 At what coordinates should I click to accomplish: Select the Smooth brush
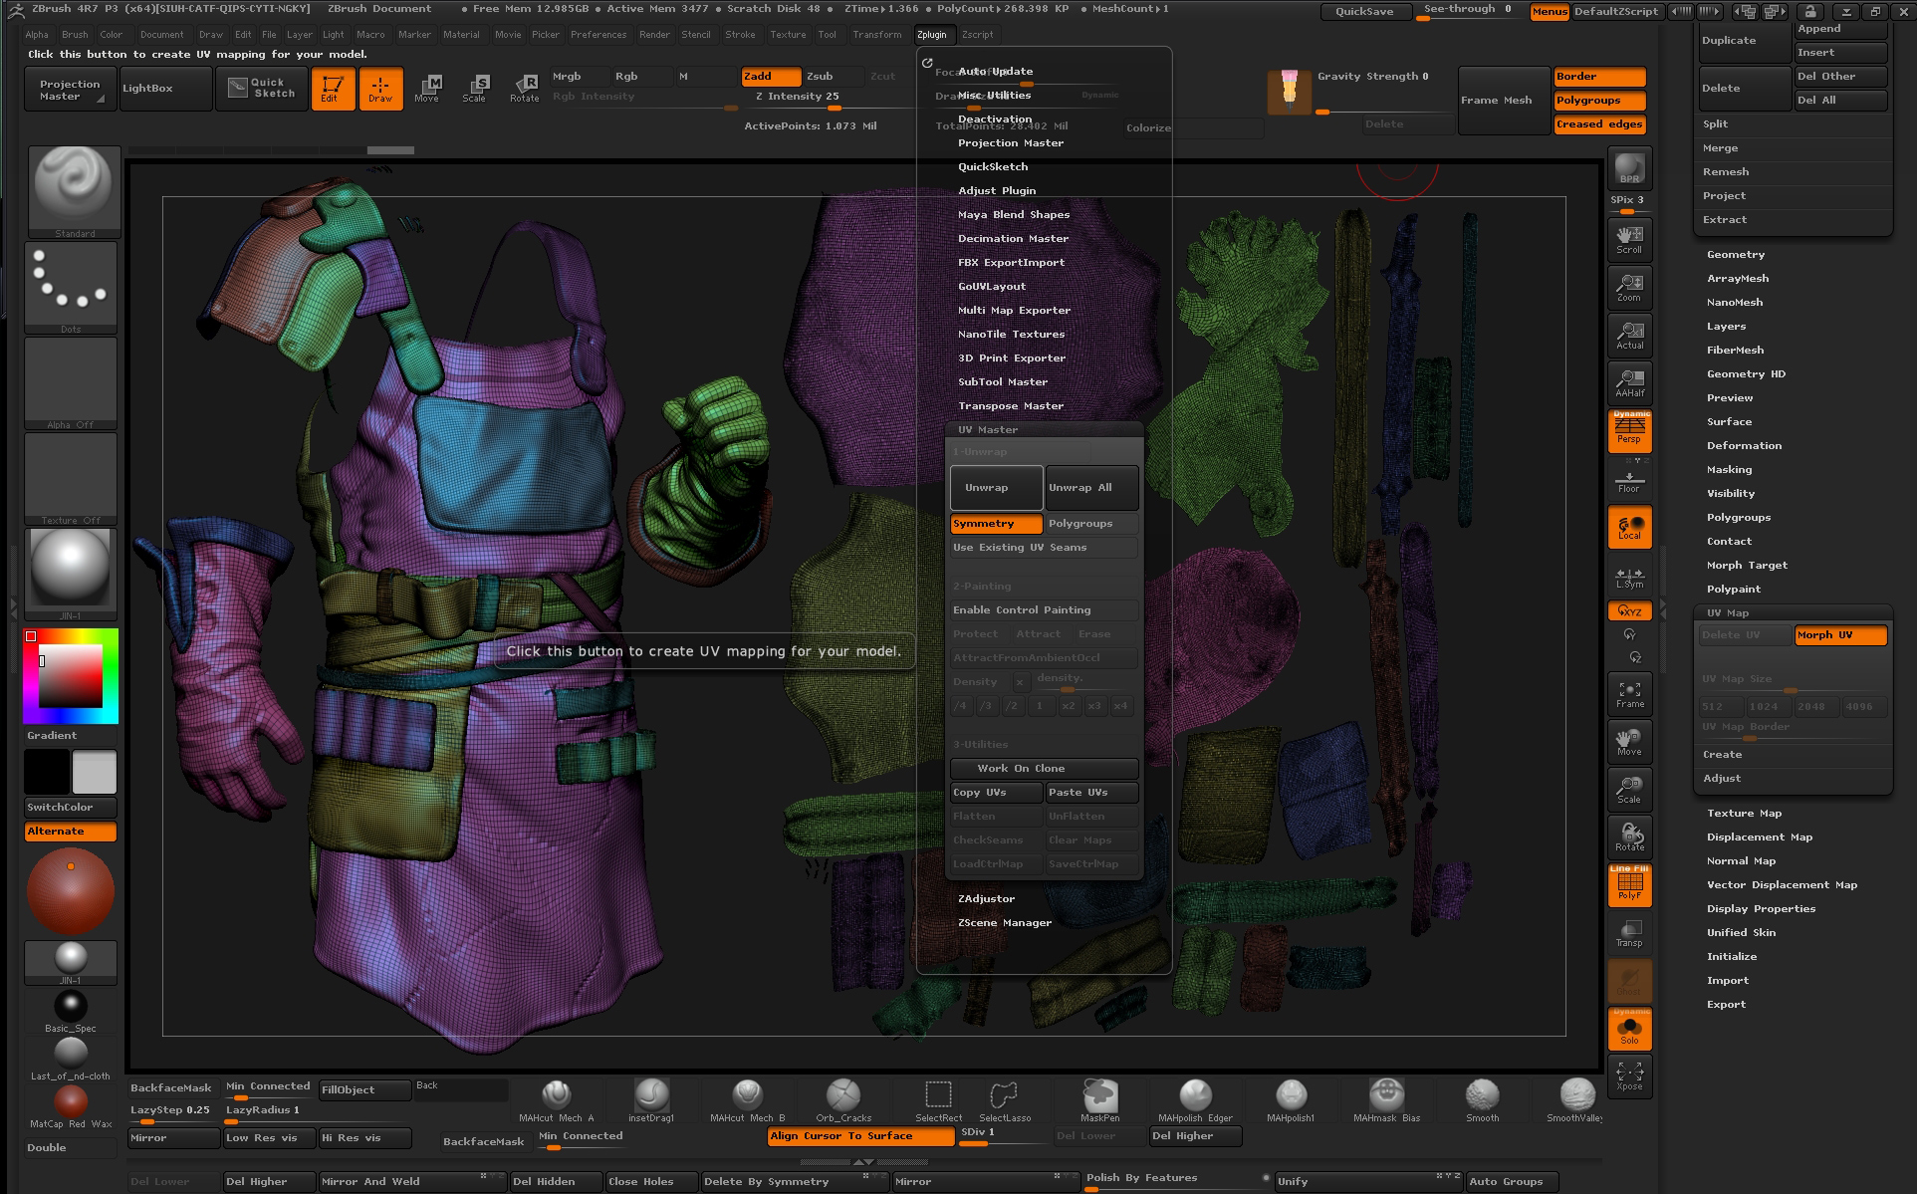click(x=1482, y=1100)
